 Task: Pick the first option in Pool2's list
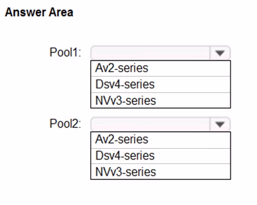161,140
